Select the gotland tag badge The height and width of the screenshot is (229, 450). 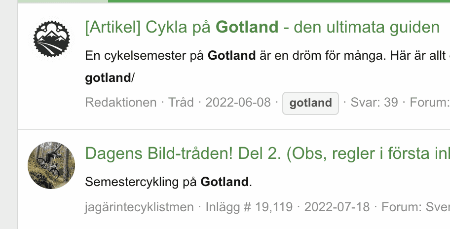pos(310,103)
